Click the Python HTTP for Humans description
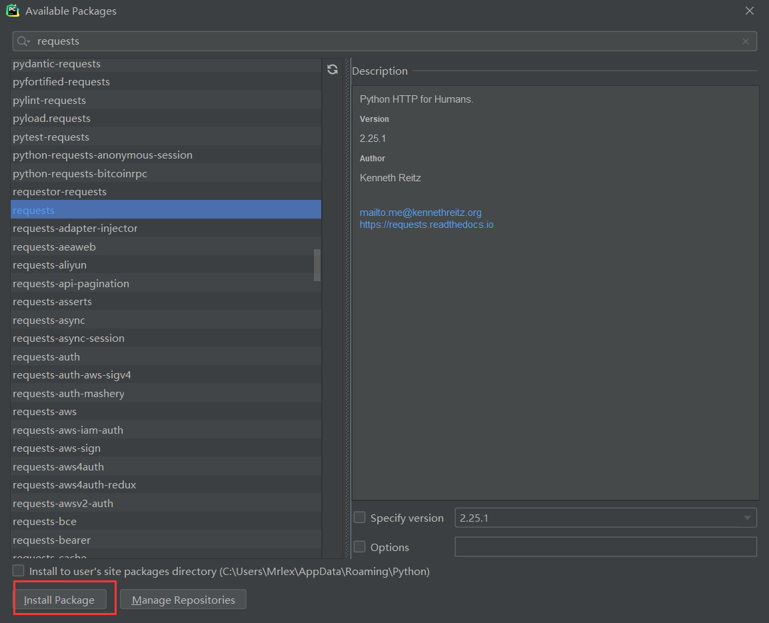The height and width of the screenshot is (623, 769). point(416,99)
